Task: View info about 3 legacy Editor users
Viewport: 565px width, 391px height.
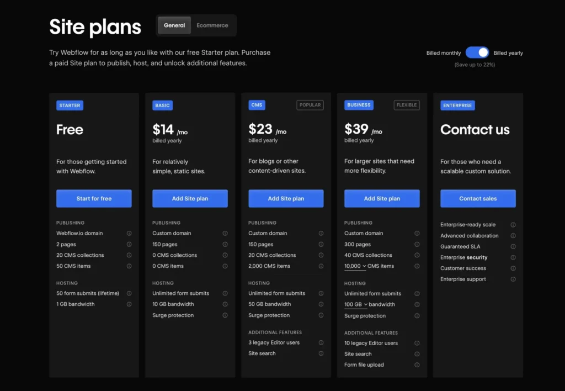Action: coord(322,342)
